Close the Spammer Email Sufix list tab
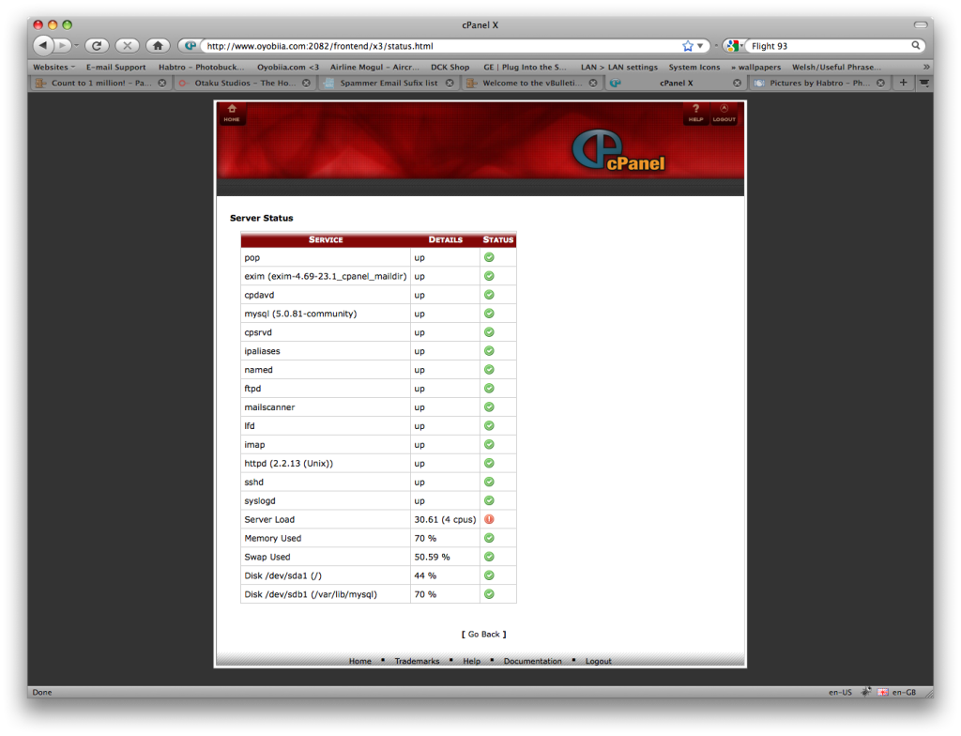 450,83
